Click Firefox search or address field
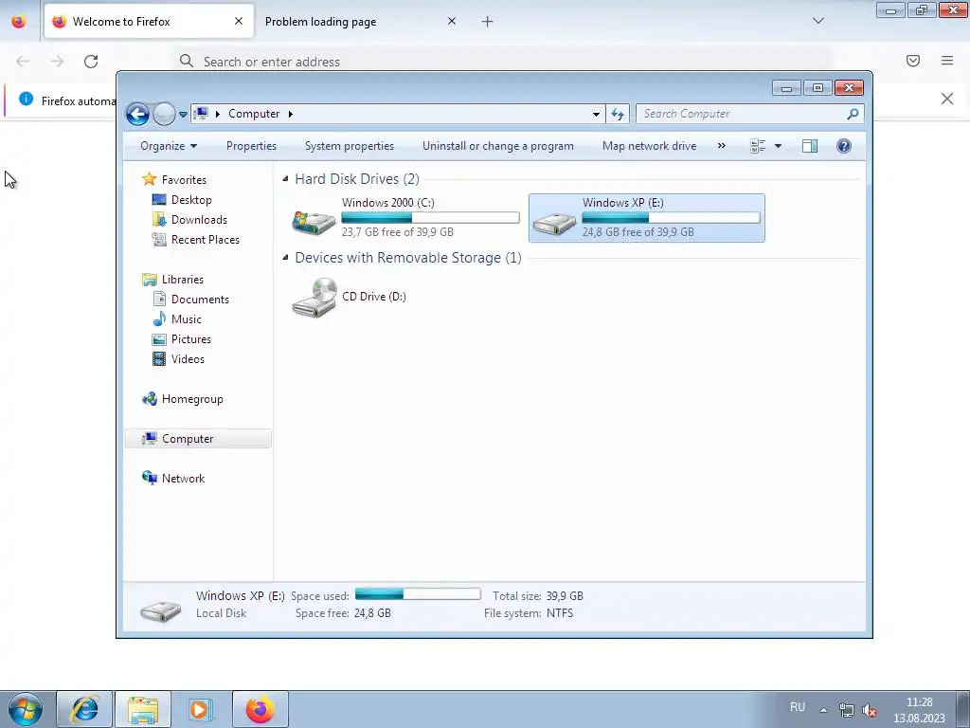 pyautogui.click(x=502, y=62)
